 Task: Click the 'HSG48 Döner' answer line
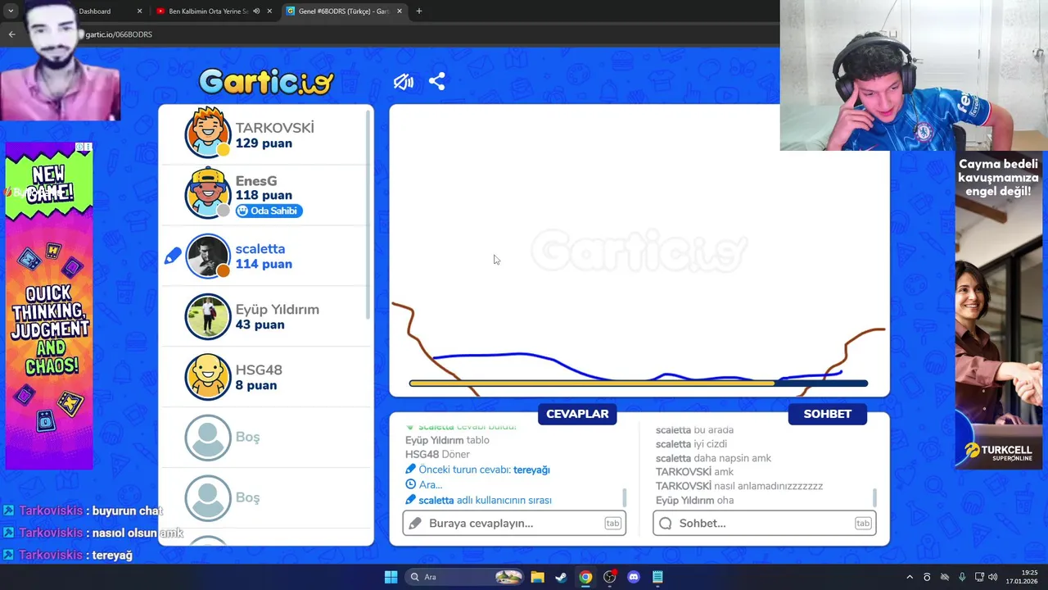(x=437, y=454)
